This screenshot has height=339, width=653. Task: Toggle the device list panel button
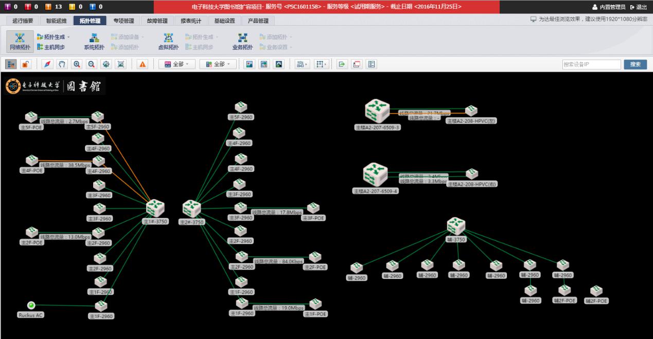(11, 64)
